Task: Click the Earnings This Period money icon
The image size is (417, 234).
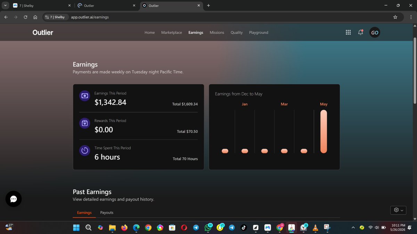Action: click(x=85, y=96)
